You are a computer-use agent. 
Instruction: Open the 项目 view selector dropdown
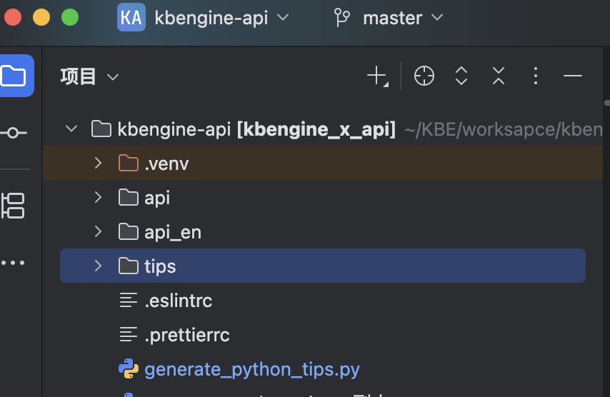tap(90, 76)
